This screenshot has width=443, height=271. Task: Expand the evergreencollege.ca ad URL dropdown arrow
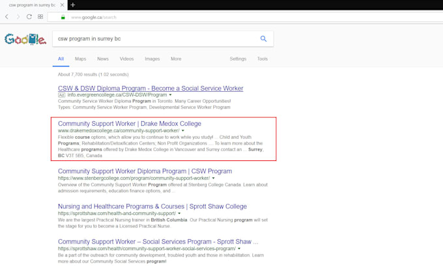click(x=171, y=95)
